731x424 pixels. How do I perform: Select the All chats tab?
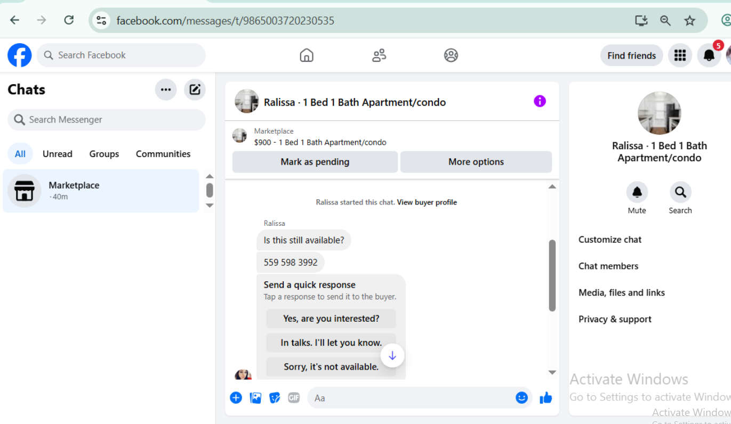click(20, 154)
